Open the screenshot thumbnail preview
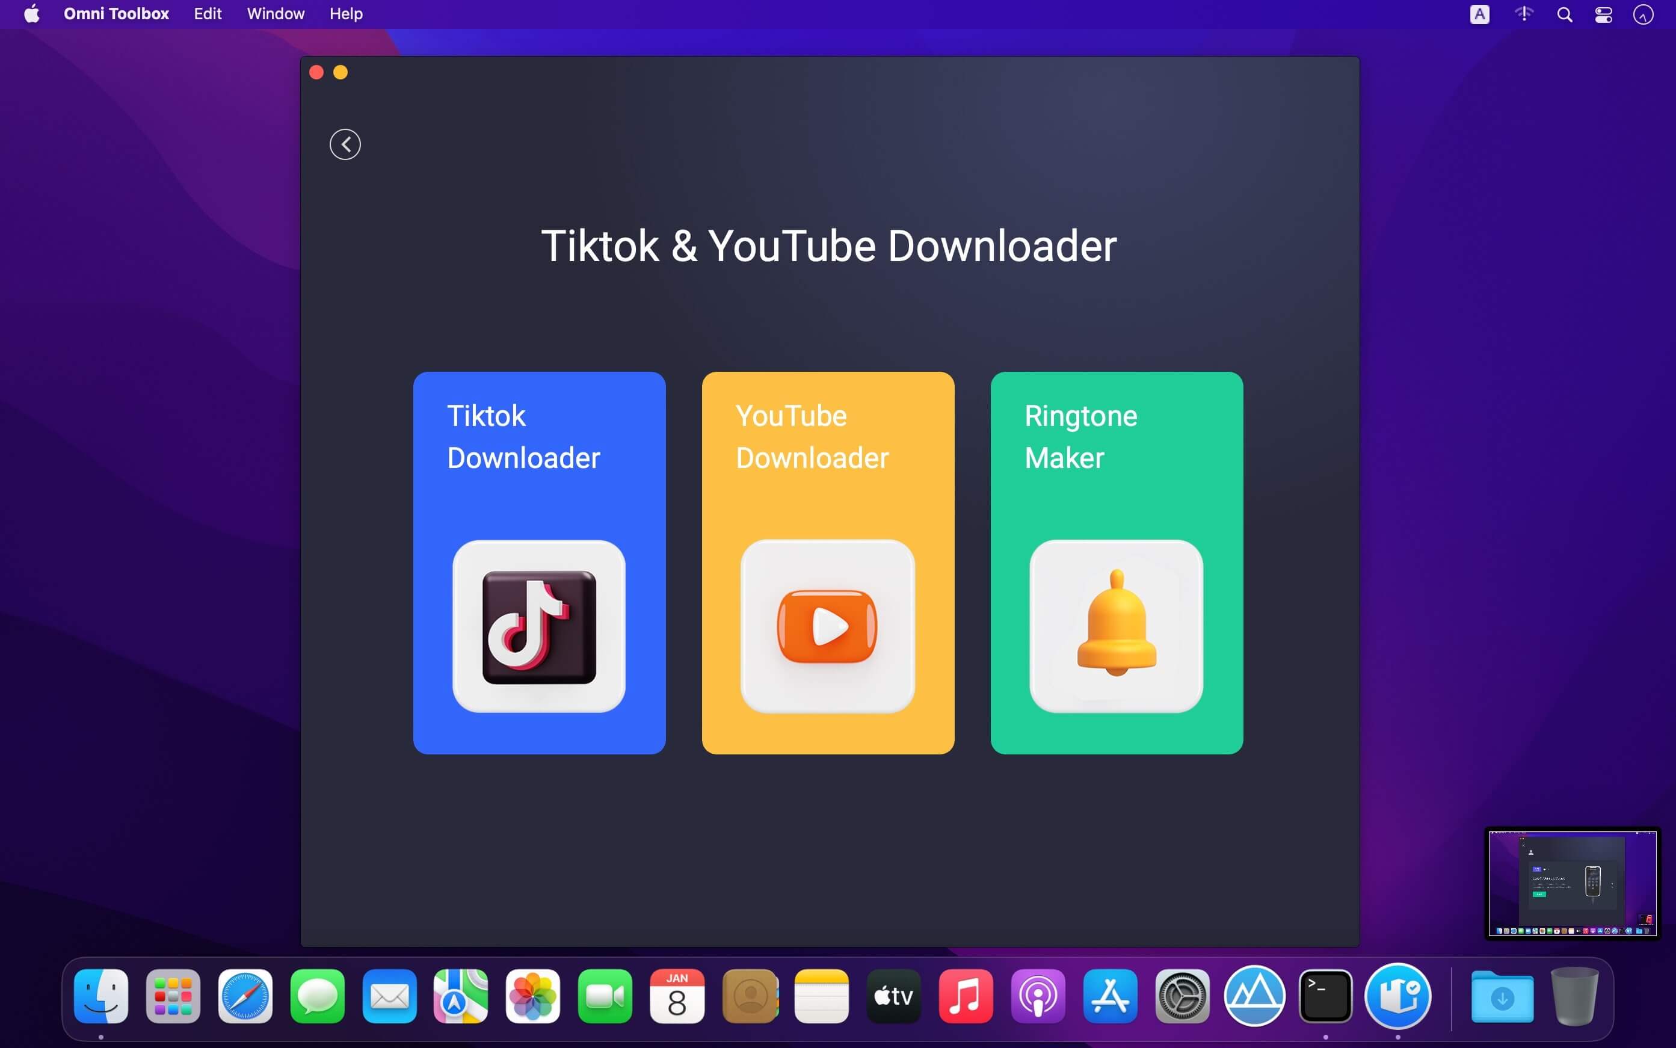This screenshot has width=1676, height=1048. coord(1570,883)
